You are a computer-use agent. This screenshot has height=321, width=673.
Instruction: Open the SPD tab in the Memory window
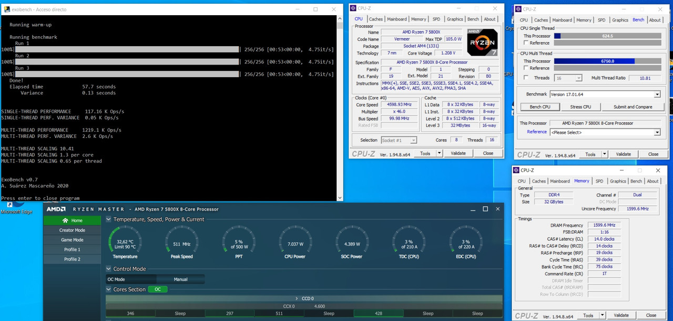(x=599, y=181)
